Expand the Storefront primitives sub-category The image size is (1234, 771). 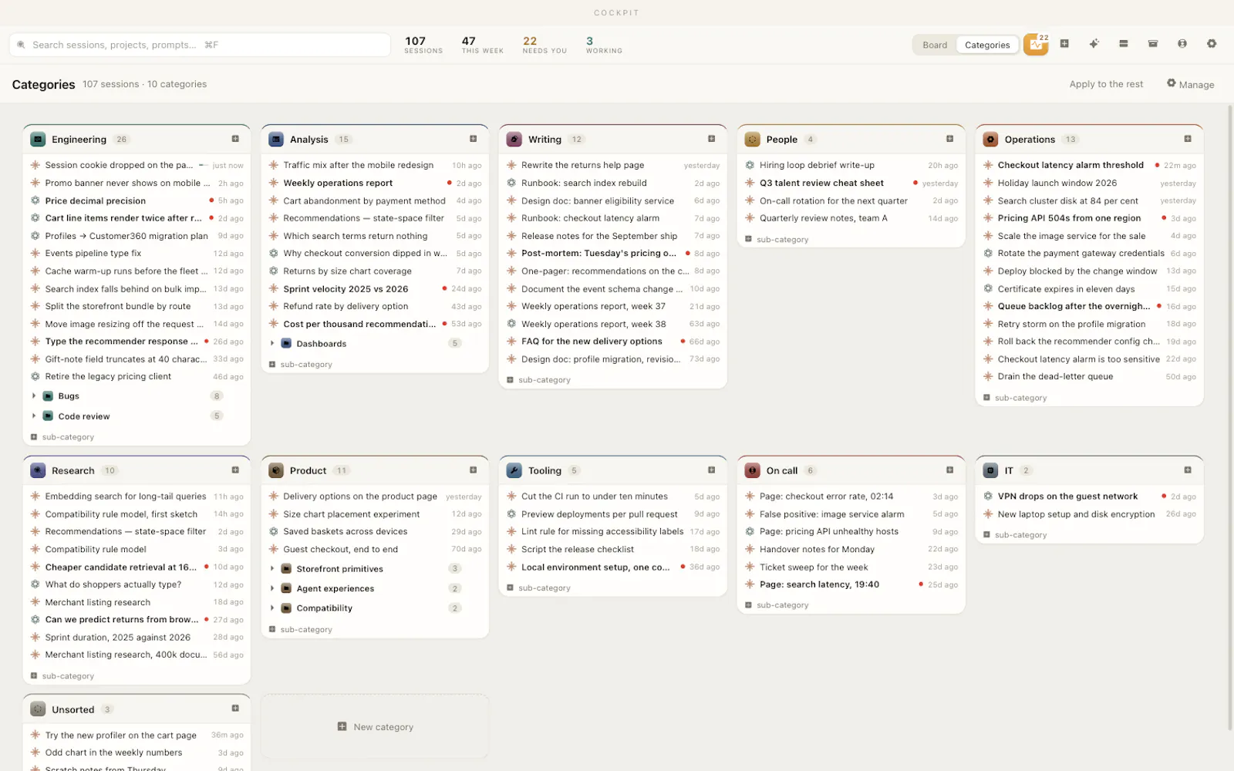pyautogui.click(x=272, y=568)
